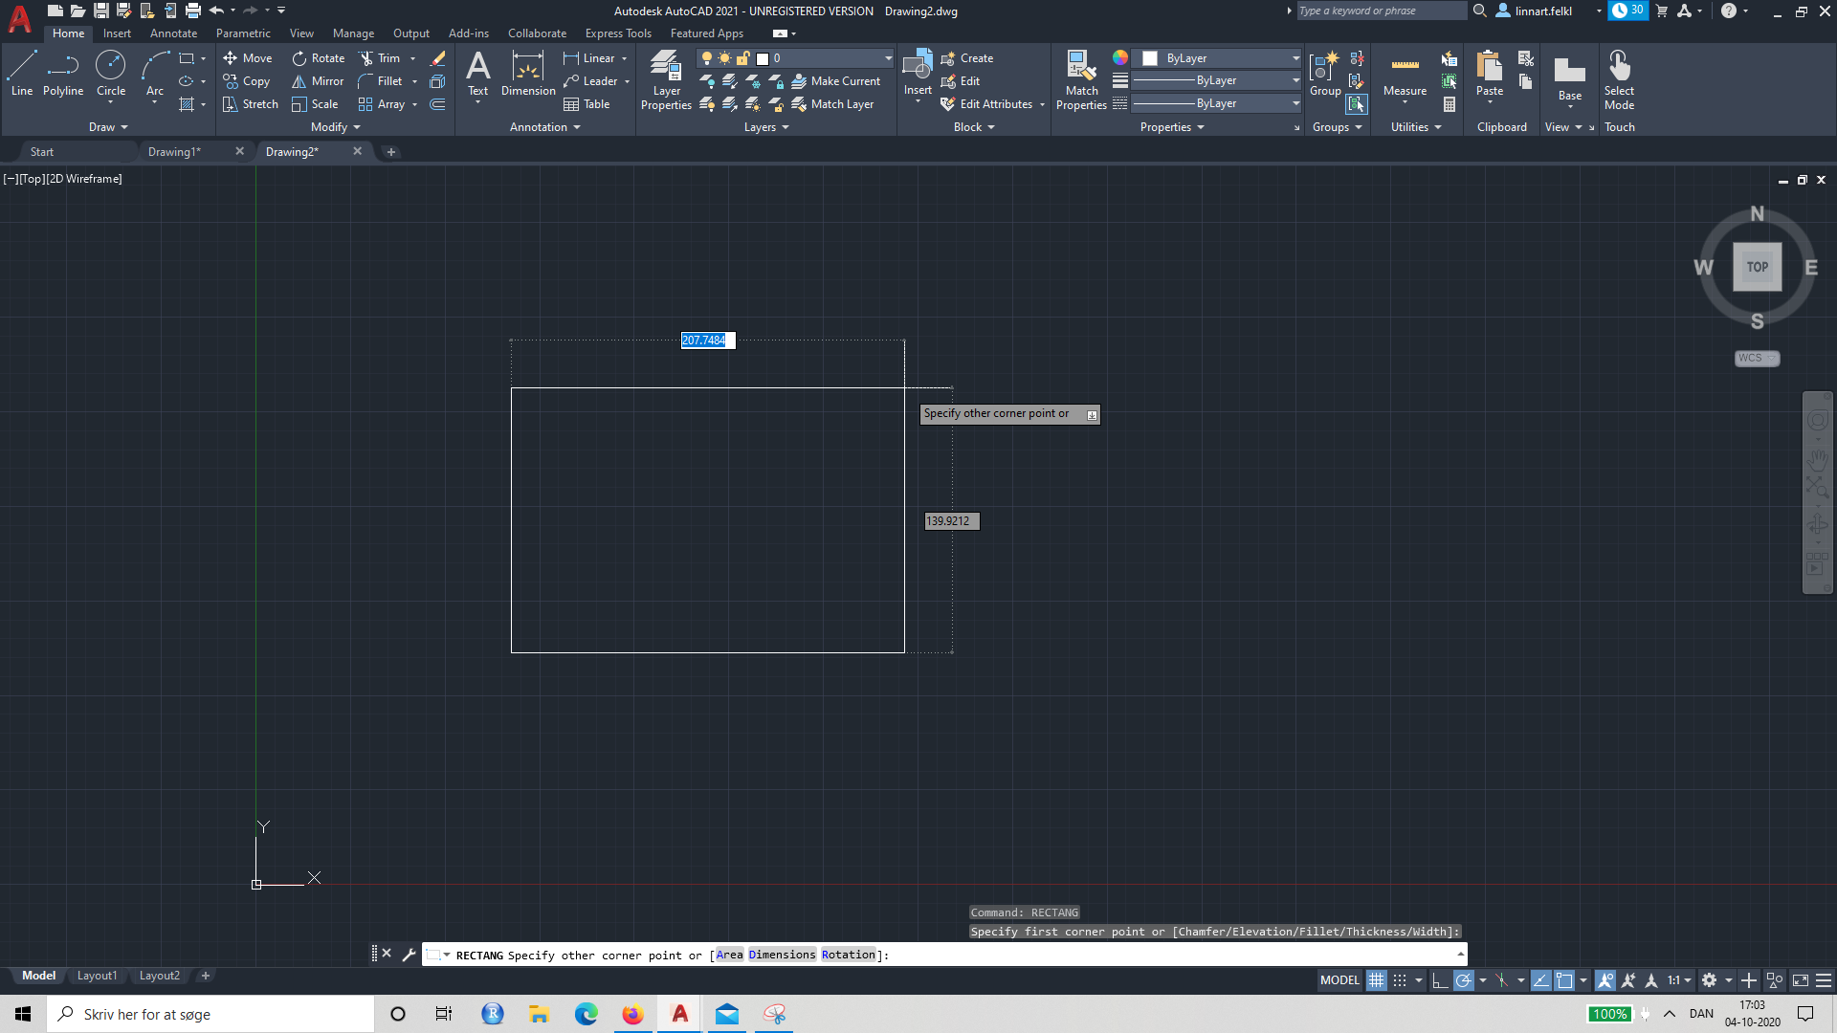Click the Dimensions command line option
The width and height of the screenshot is (1837, 1033).
coord(782,955)
